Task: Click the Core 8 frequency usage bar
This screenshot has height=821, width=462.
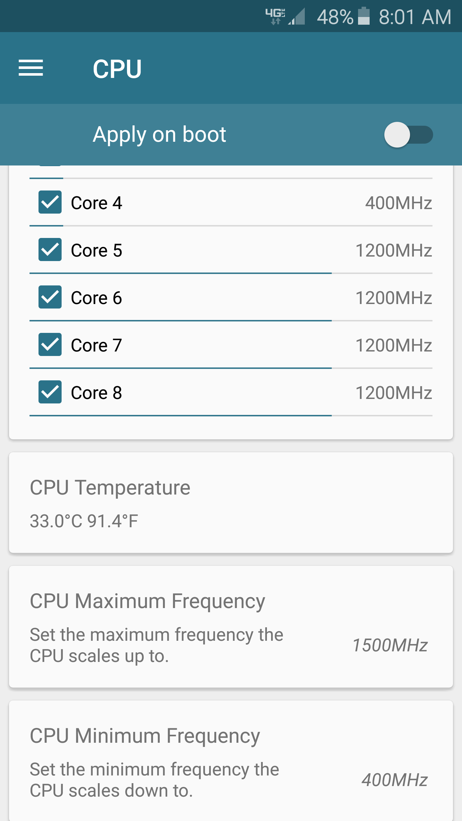Action: [x=231, y=416]
